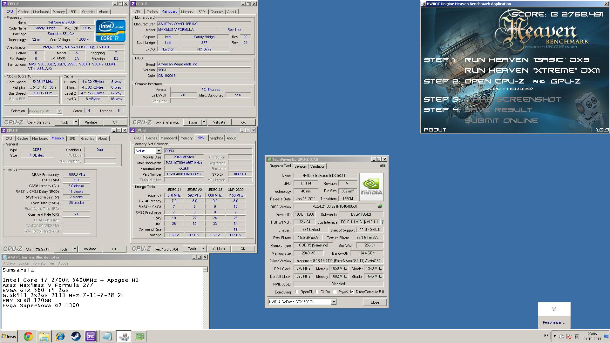Open the Slot #1 memory slot dropdown

[x=159, y=151]
